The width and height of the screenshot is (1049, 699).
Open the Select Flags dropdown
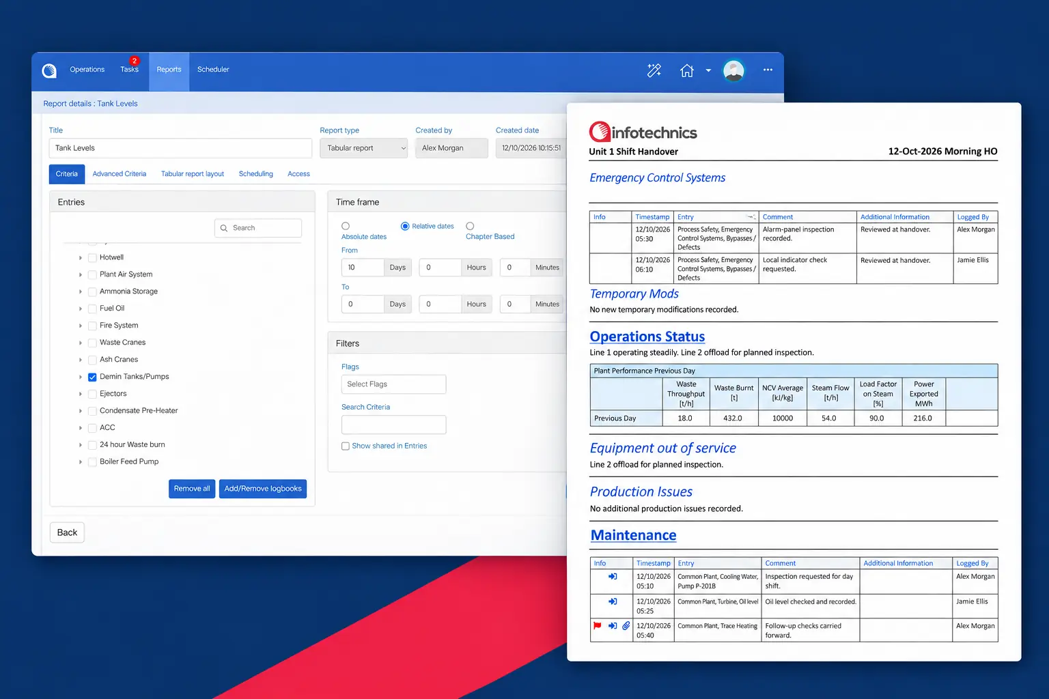click(x=393, y=384)
